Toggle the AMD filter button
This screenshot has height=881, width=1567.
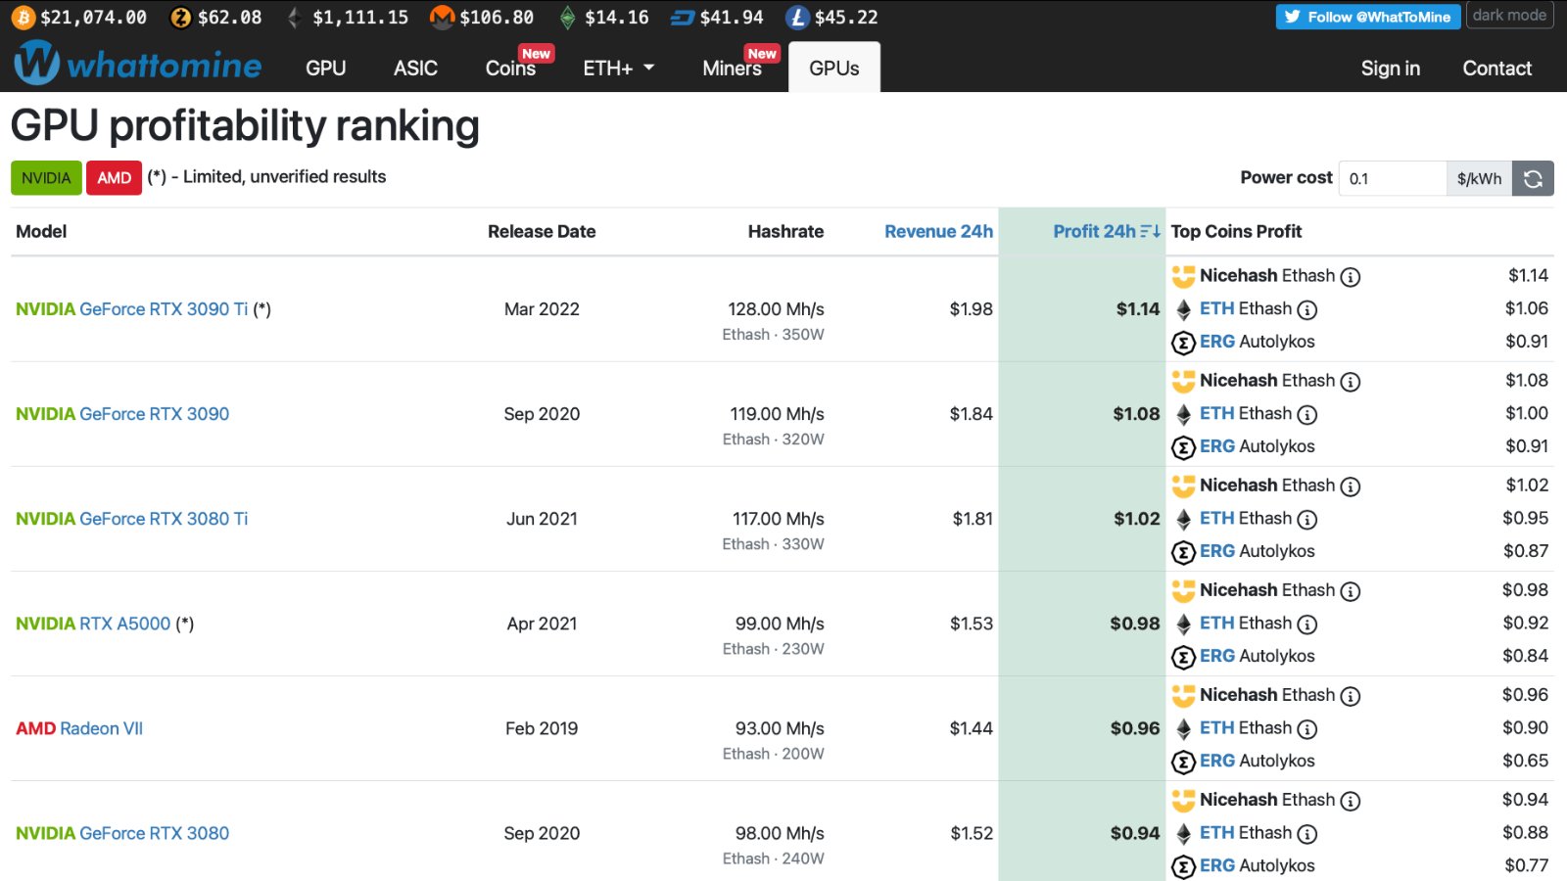pos(114,178)
